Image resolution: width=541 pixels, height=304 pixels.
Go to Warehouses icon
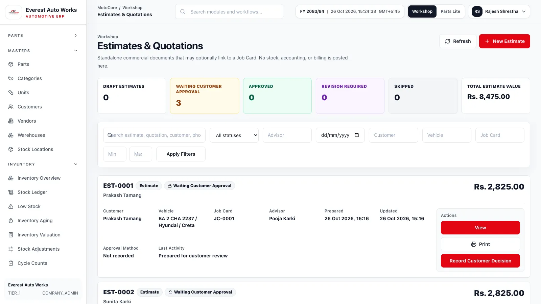(x=11, y=135)
